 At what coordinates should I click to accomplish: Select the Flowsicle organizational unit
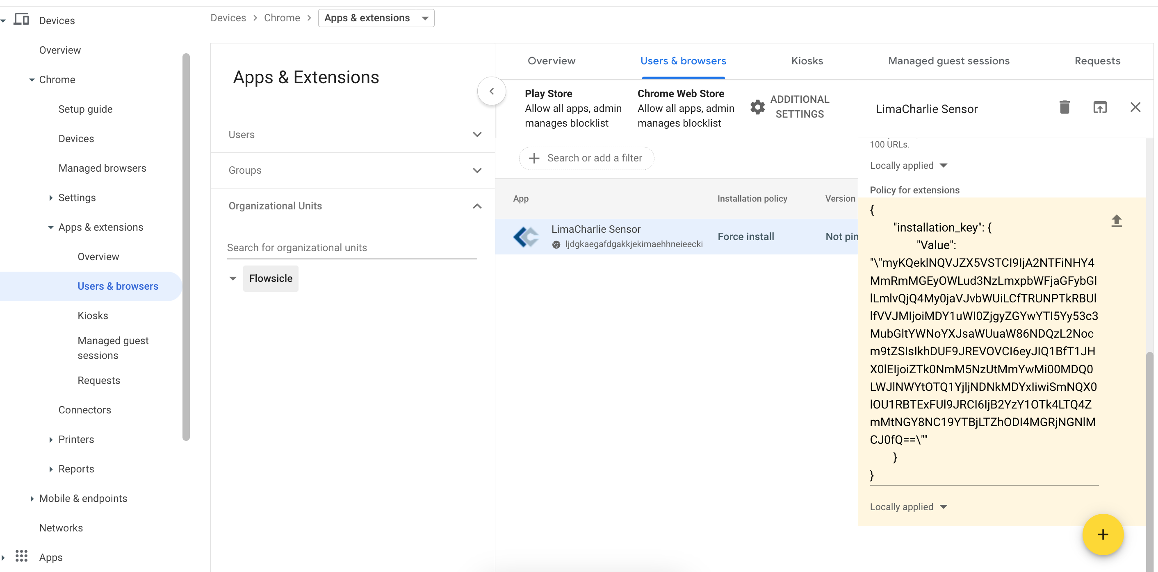coord(271,279)
